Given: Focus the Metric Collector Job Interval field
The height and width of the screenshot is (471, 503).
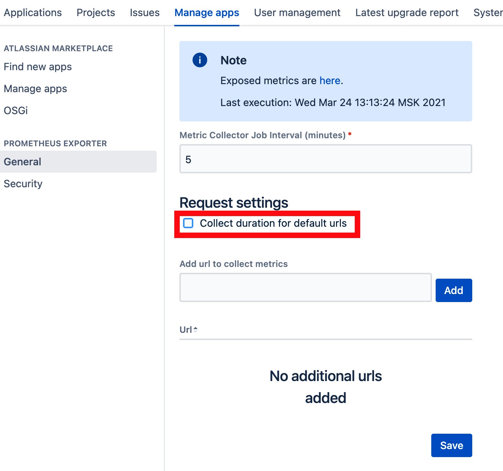Looking at the screenshot, I should click(x=325, y=159).
